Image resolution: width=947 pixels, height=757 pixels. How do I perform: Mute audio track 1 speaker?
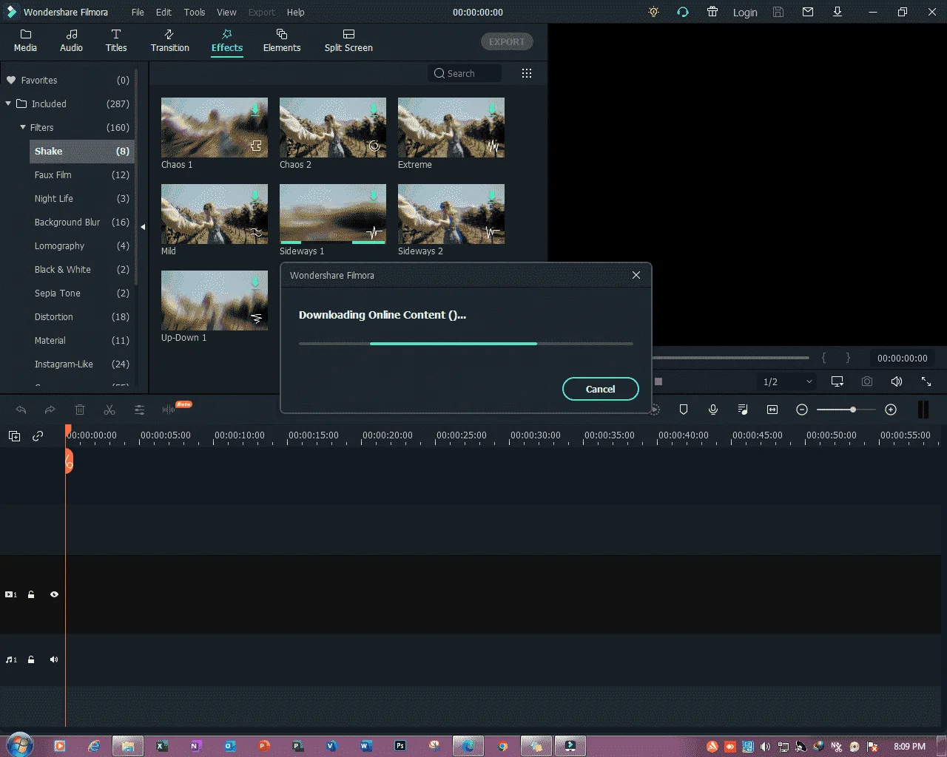pyautogui.click(x=54, y=659)
